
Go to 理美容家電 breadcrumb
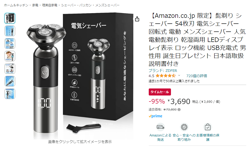click(50, 5)
